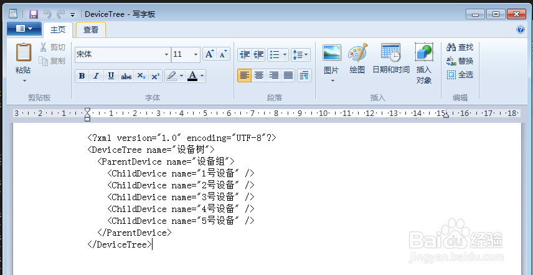Screen dimensions: 533x275
Task: Toggle Italic formatting
Action: 96,76
